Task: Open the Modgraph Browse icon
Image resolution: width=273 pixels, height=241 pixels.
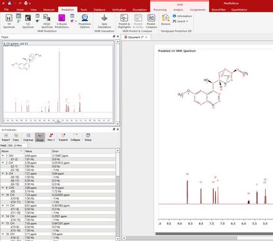Action: tap(166, 20)
